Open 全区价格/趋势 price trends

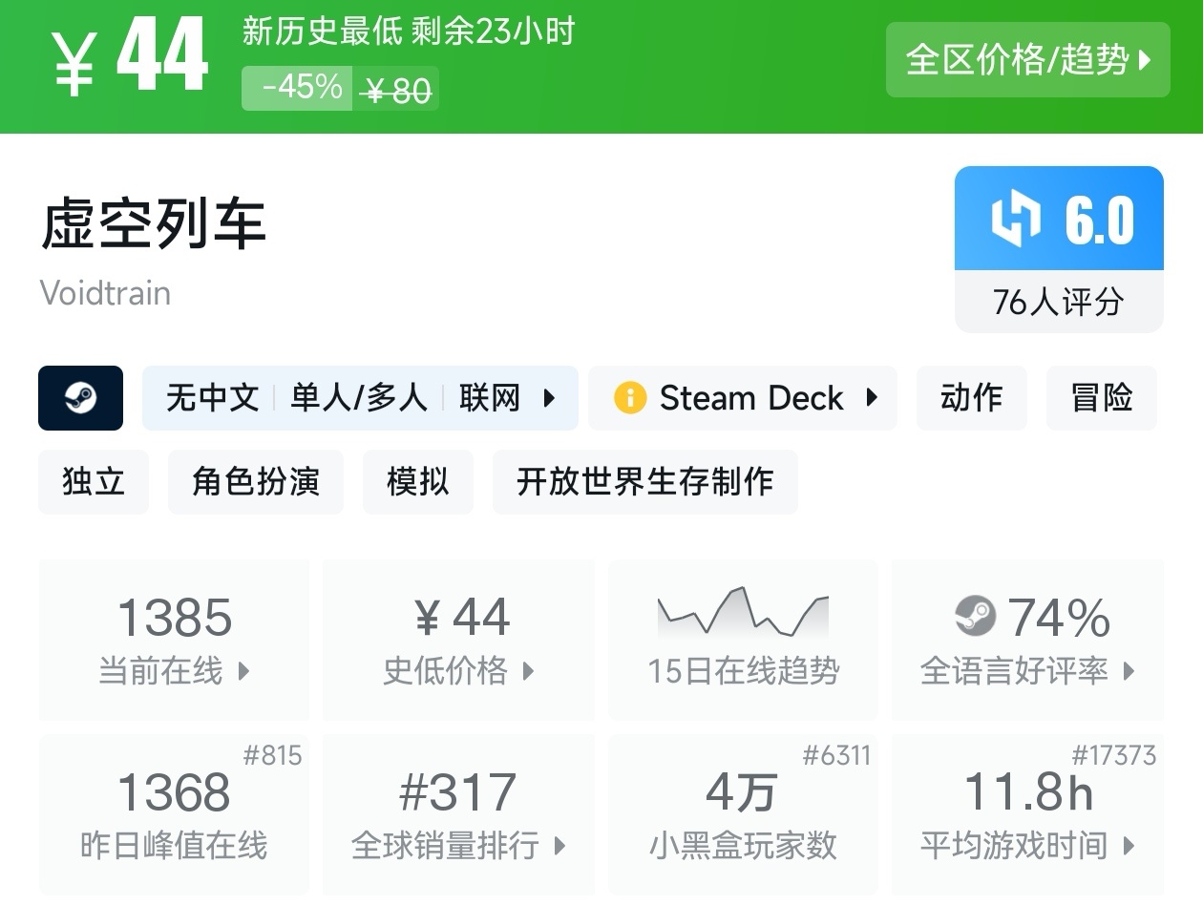[1028, 60]
